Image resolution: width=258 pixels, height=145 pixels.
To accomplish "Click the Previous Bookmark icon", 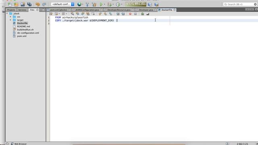I will pos(100,14).
